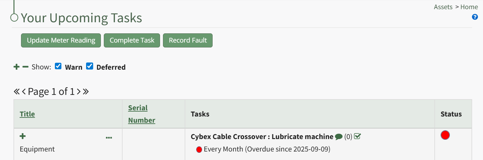Image resolution: width=483 pixels, height=160 pixels.
Task: Go to the previous page with the single-left arrow
Action: 24,92
